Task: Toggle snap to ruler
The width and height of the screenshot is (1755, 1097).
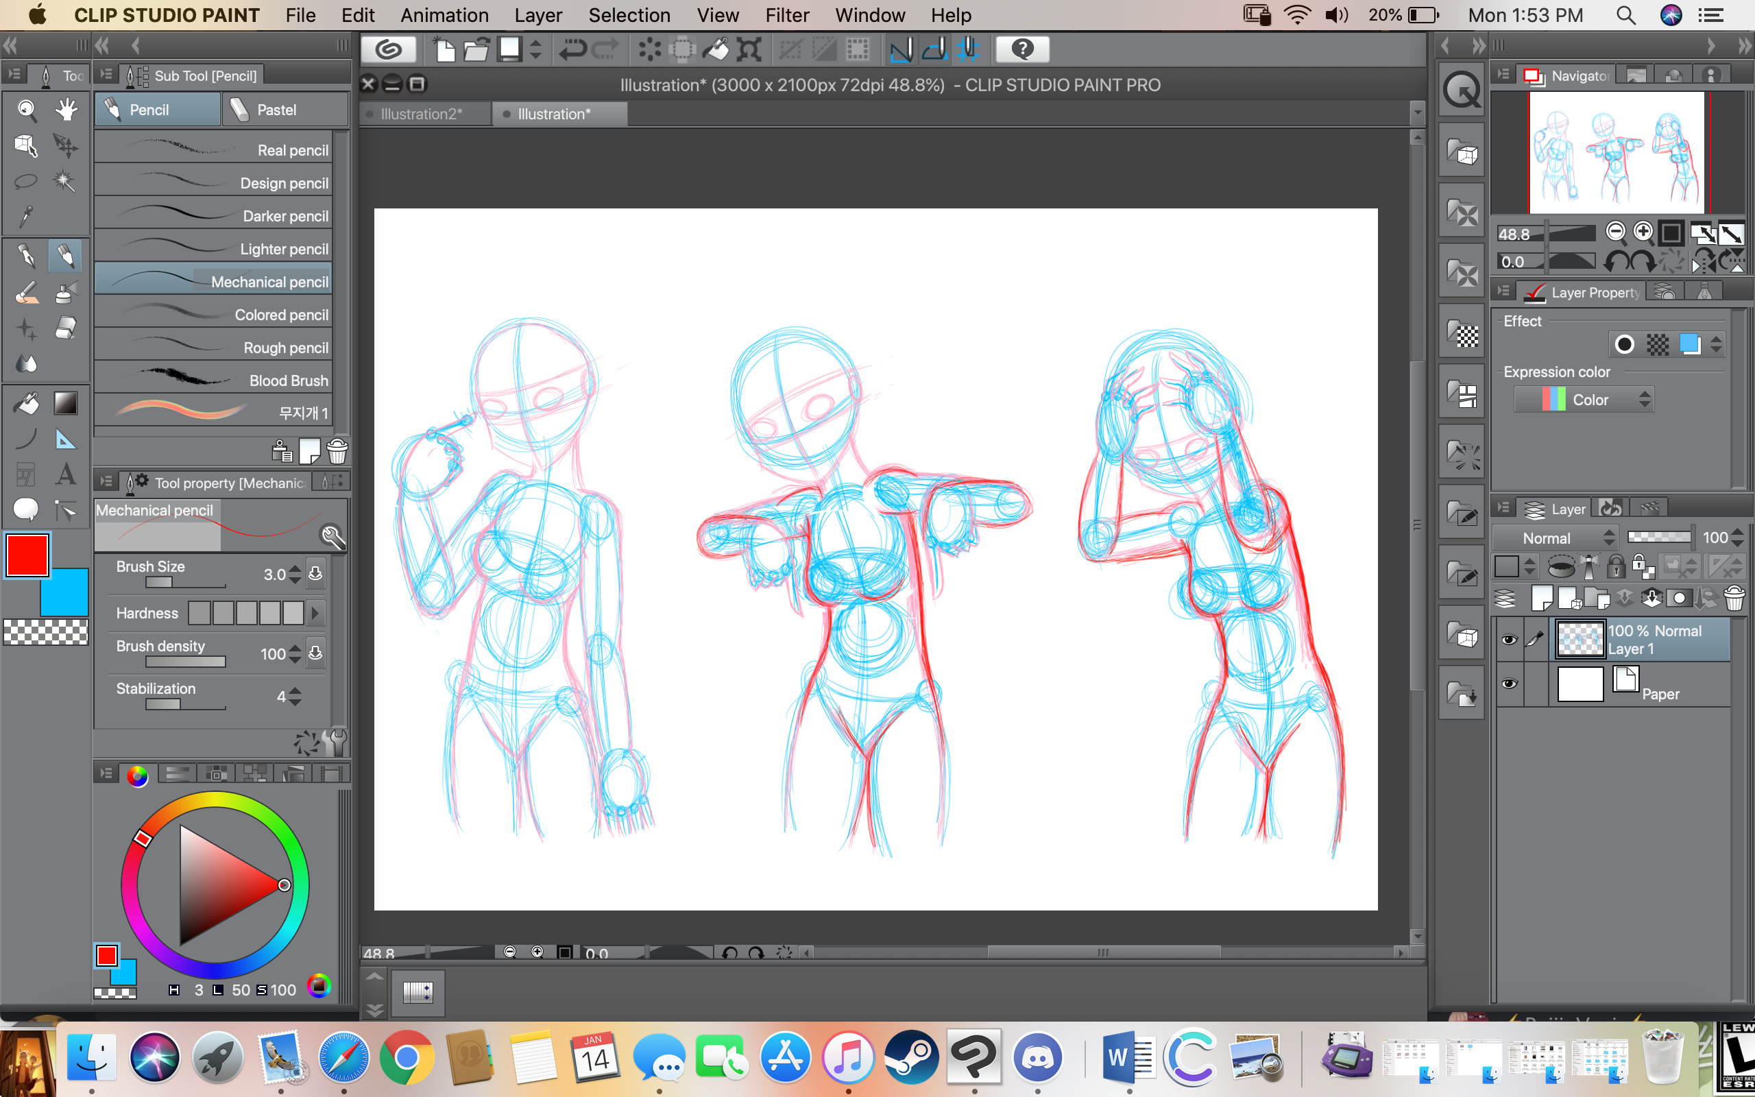Action: pyautogui.click(x=901, y=49)
